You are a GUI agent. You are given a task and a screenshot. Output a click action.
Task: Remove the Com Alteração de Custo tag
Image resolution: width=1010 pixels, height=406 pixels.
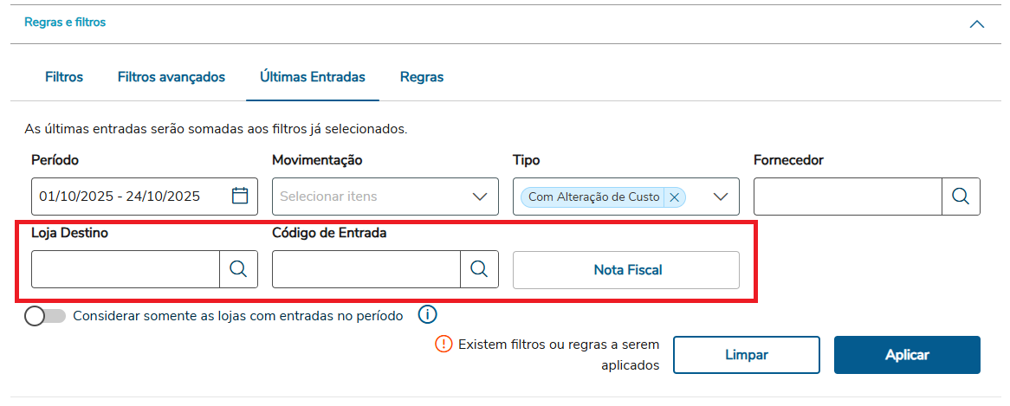[675, 197]
